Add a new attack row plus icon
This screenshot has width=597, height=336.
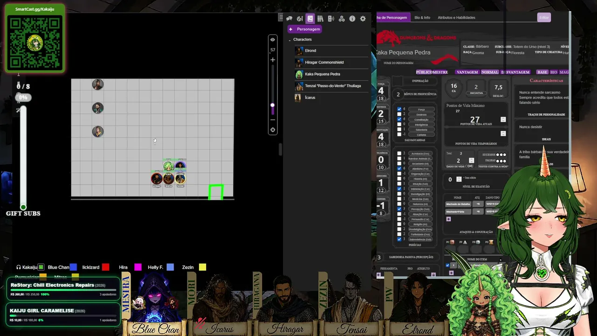tap(448, 219)
